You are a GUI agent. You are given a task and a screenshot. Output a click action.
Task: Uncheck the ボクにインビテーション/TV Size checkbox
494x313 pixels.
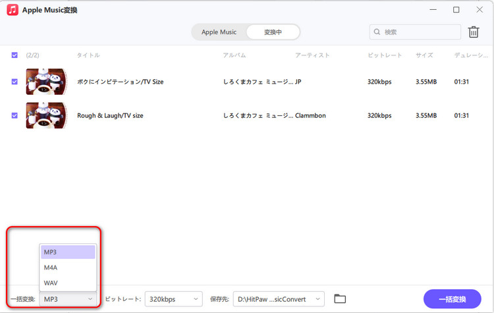tap(14, 82)
